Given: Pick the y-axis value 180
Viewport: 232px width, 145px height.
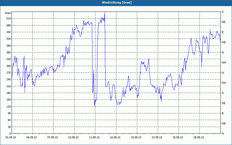Looking at the screenshot, I should click(9, 93).
